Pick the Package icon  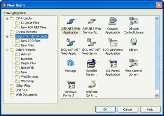tap(70, 63)
